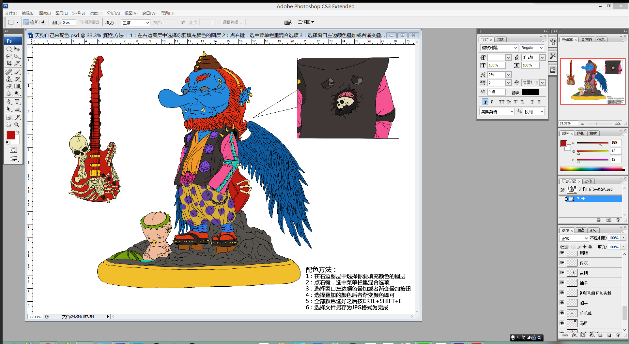Hide the 翅膀 layer

pos(562,273)
